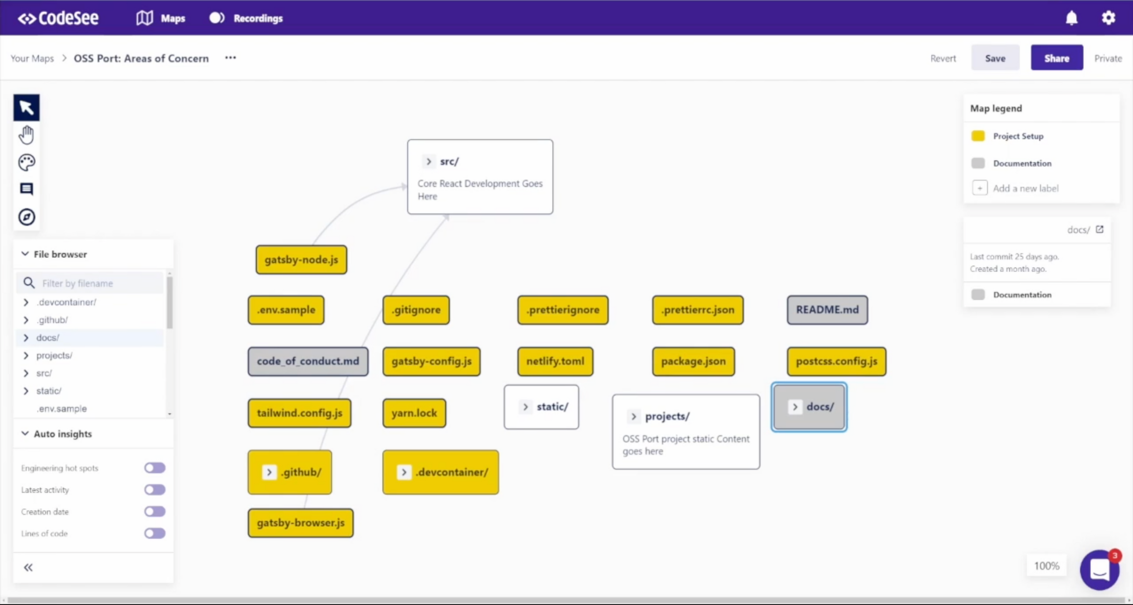Click the Project Setup yellow legend swatch
The image size is (1133, 605).
978,136
